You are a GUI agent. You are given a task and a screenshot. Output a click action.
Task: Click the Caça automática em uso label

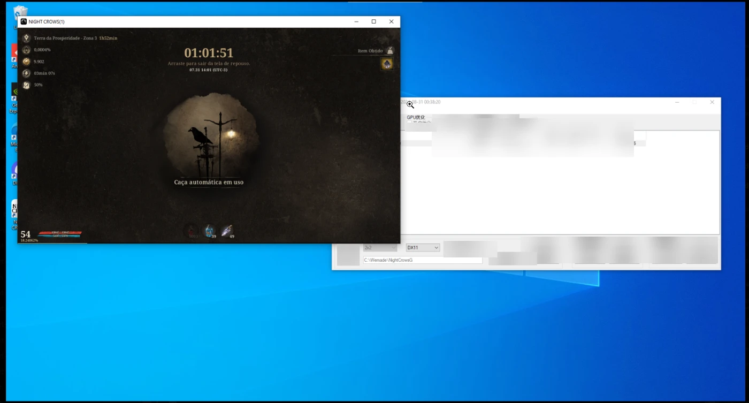click(x=209, y=182)
